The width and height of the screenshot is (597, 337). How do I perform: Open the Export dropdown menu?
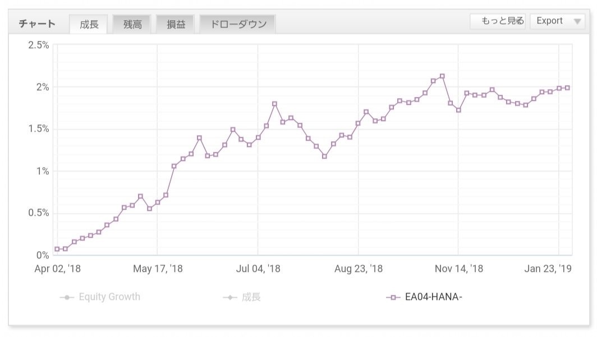coord(549,21)
